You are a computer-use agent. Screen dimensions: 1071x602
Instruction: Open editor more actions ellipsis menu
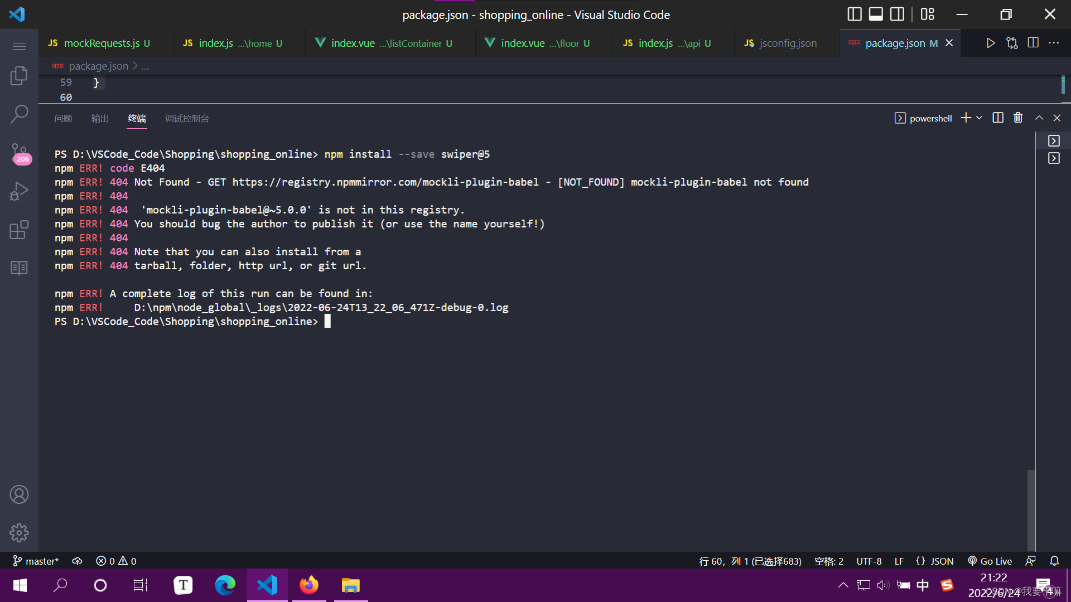click(1054, 42)
